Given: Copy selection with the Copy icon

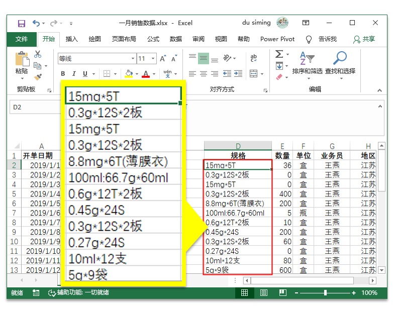Looking at the screenshot, I should pyautogui.click(x=37, y=66).
